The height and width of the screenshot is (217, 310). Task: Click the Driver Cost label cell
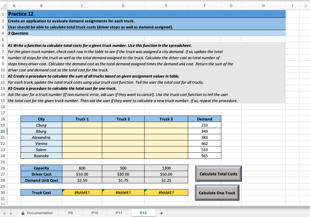point(41,174)
